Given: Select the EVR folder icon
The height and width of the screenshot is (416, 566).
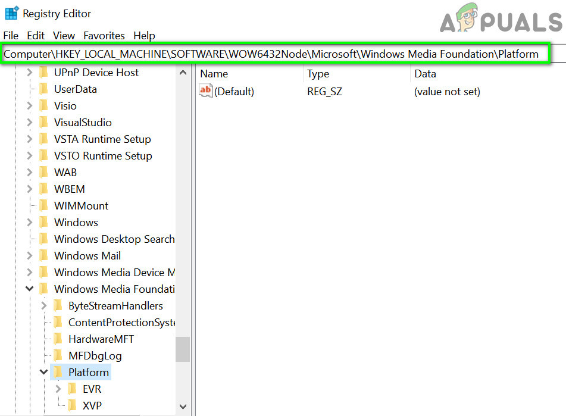Looking at the screenshot, I should point(72,389).
